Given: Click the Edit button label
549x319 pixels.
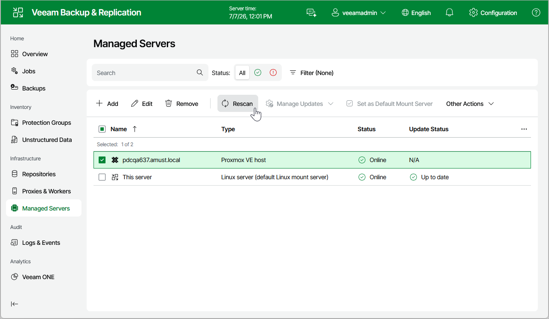Looking at the screenshot, I should 147,104.
